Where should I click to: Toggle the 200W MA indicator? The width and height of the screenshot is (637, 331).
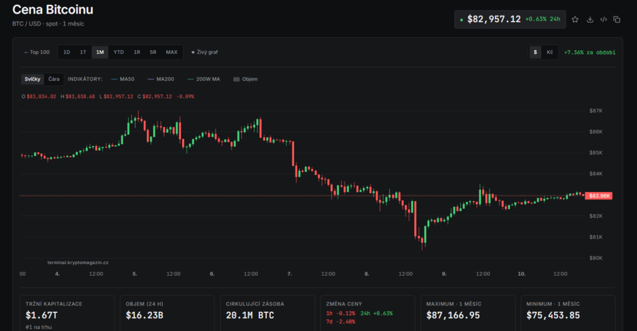(x=203, y=79)
